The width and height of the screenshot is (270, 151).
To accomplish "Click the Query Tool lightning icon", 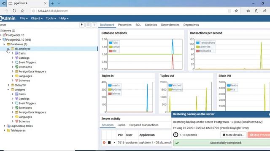I will click(82, 25).
